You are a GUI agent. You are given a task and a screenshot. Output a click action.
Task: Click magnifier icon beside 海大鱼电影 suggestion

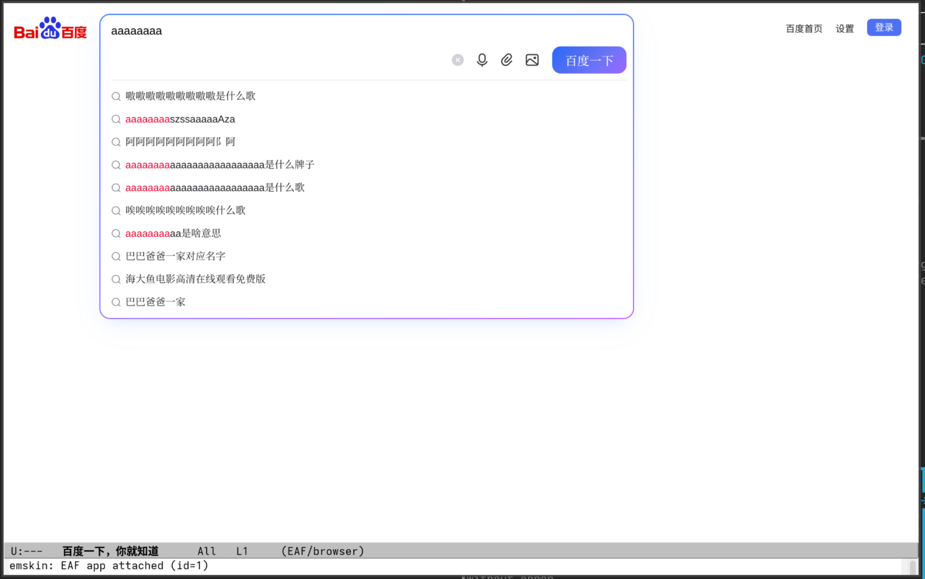pyautogui.click(x=116, y=279)
